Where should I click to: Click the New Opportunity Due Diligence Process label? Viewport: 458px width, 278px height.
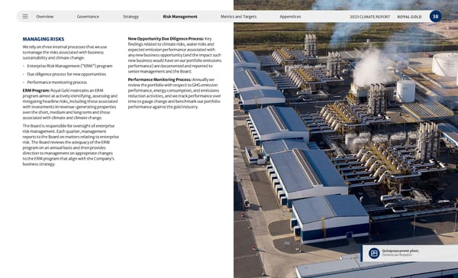tap(166, 39)
